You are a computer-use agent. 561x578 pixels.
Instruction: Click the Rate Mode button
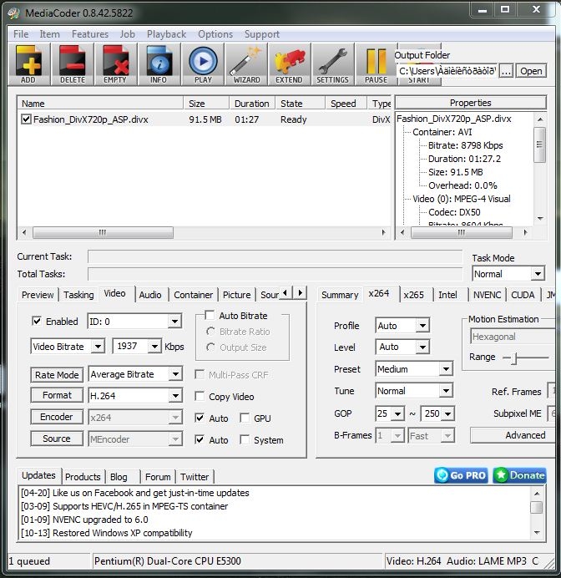pyautogui.click(x=57, y=375)
